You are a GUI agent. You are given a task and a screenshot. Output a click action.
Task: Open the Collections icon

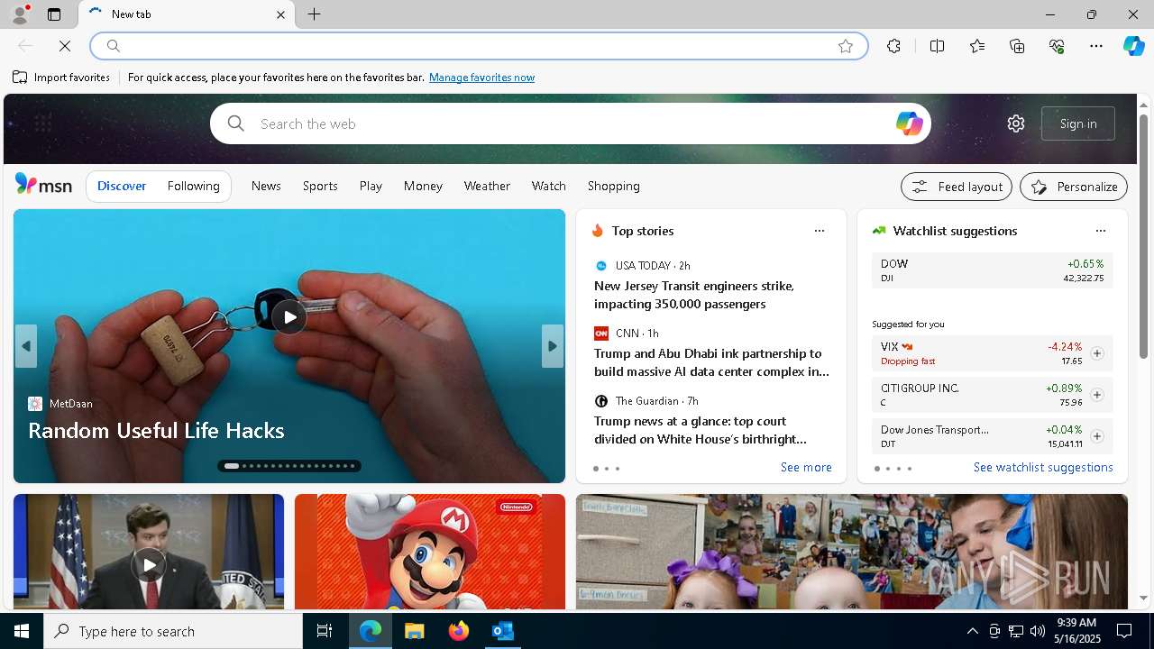(1017, 46)
